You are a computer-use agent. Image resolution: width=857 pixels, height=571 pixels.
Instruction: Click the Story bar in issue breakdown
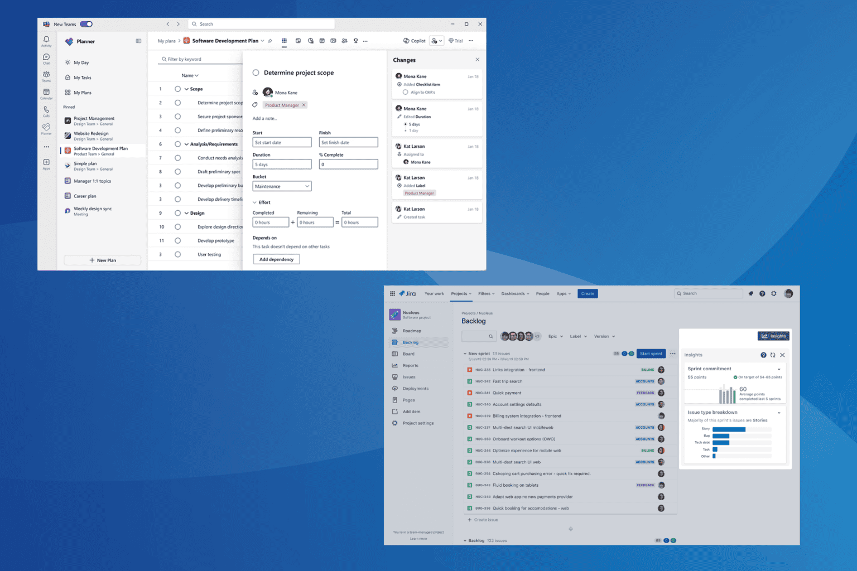pyautogui.click(x=729, y=429)
